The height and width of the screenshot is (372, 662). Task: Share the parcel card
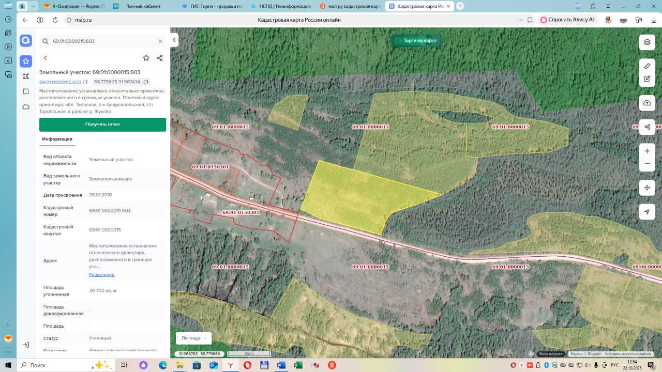160,58
